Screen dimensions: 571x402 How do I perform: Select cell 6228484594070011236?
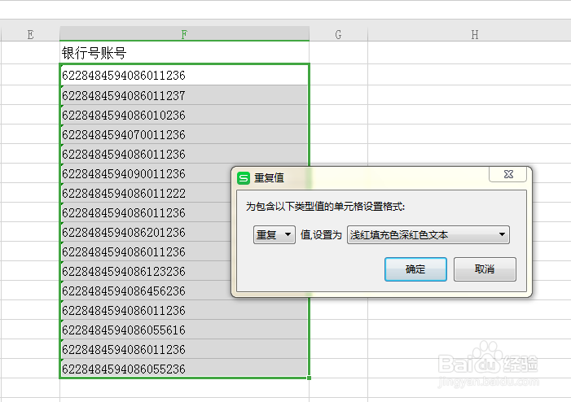click(184, 134)
